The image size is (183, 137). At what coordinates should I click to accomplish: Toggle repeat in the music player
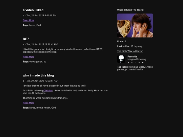point(136,63)
